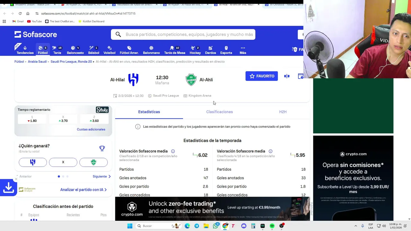This screenshot has height=231, width=411.
Task: Select home win odds 1.80
Action: point(32,119)
